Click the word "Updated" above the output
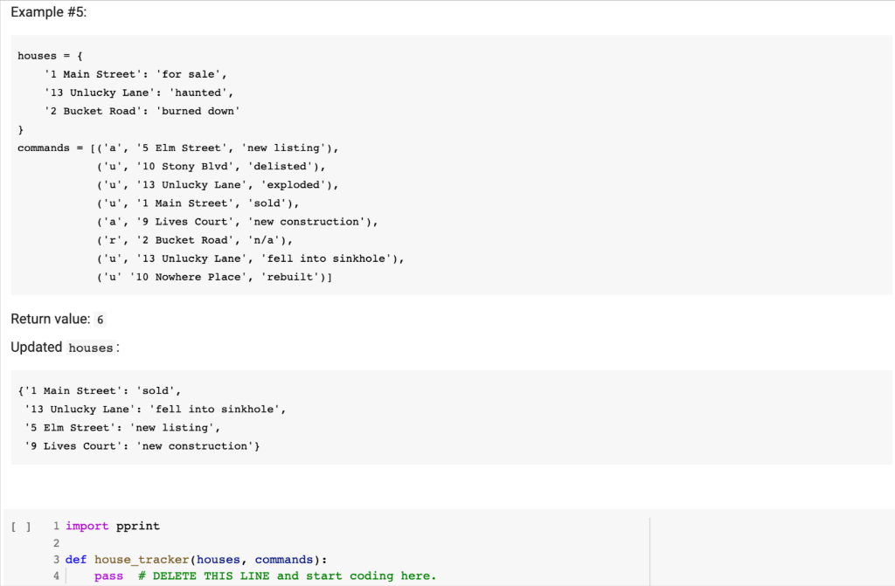Image resolution: width=895 pixels, height=586 pixels. (37, 348)
